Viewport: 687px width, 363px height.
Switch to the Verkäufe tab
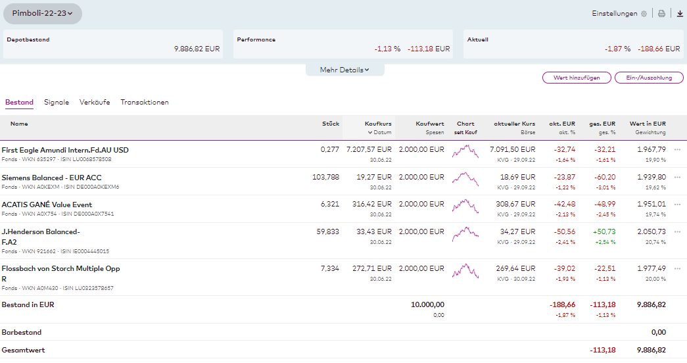tap(95, 103)
